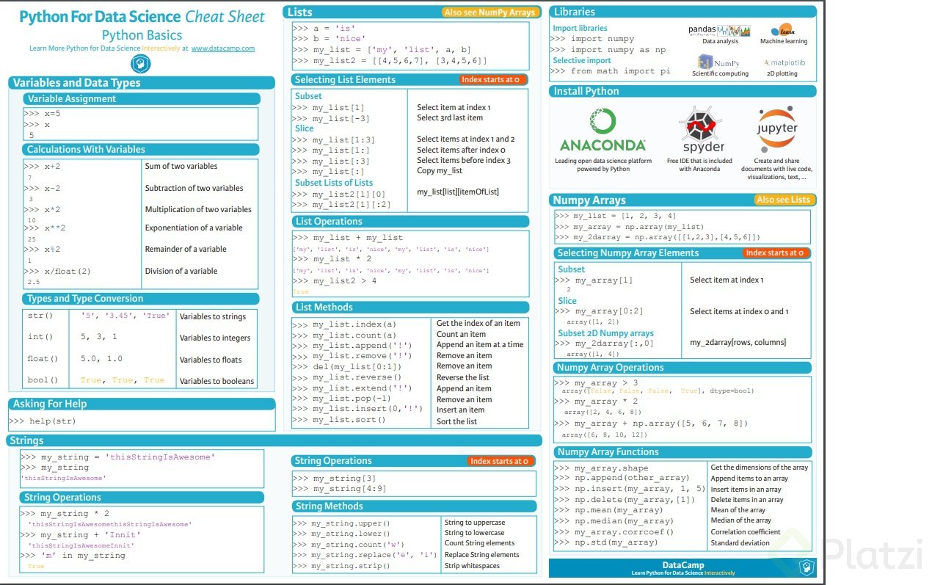The height and width of the screenshot is (585, 932).
Task: Click the 'my_array.shape' code line
Action: pos(602,468)
